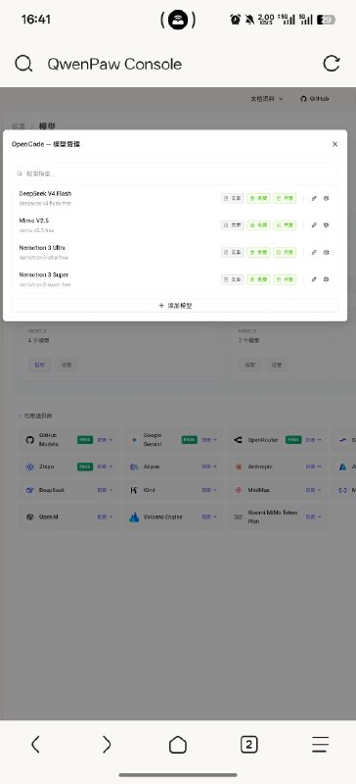Click the Google Gemini provider logo
356x784 pixels.
tap(134, 440)
